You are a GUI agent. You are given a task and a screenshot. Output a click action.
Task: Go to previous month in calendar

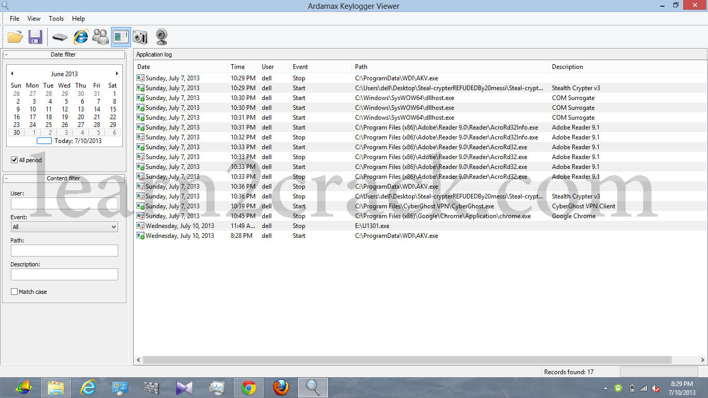click(12, 74)
